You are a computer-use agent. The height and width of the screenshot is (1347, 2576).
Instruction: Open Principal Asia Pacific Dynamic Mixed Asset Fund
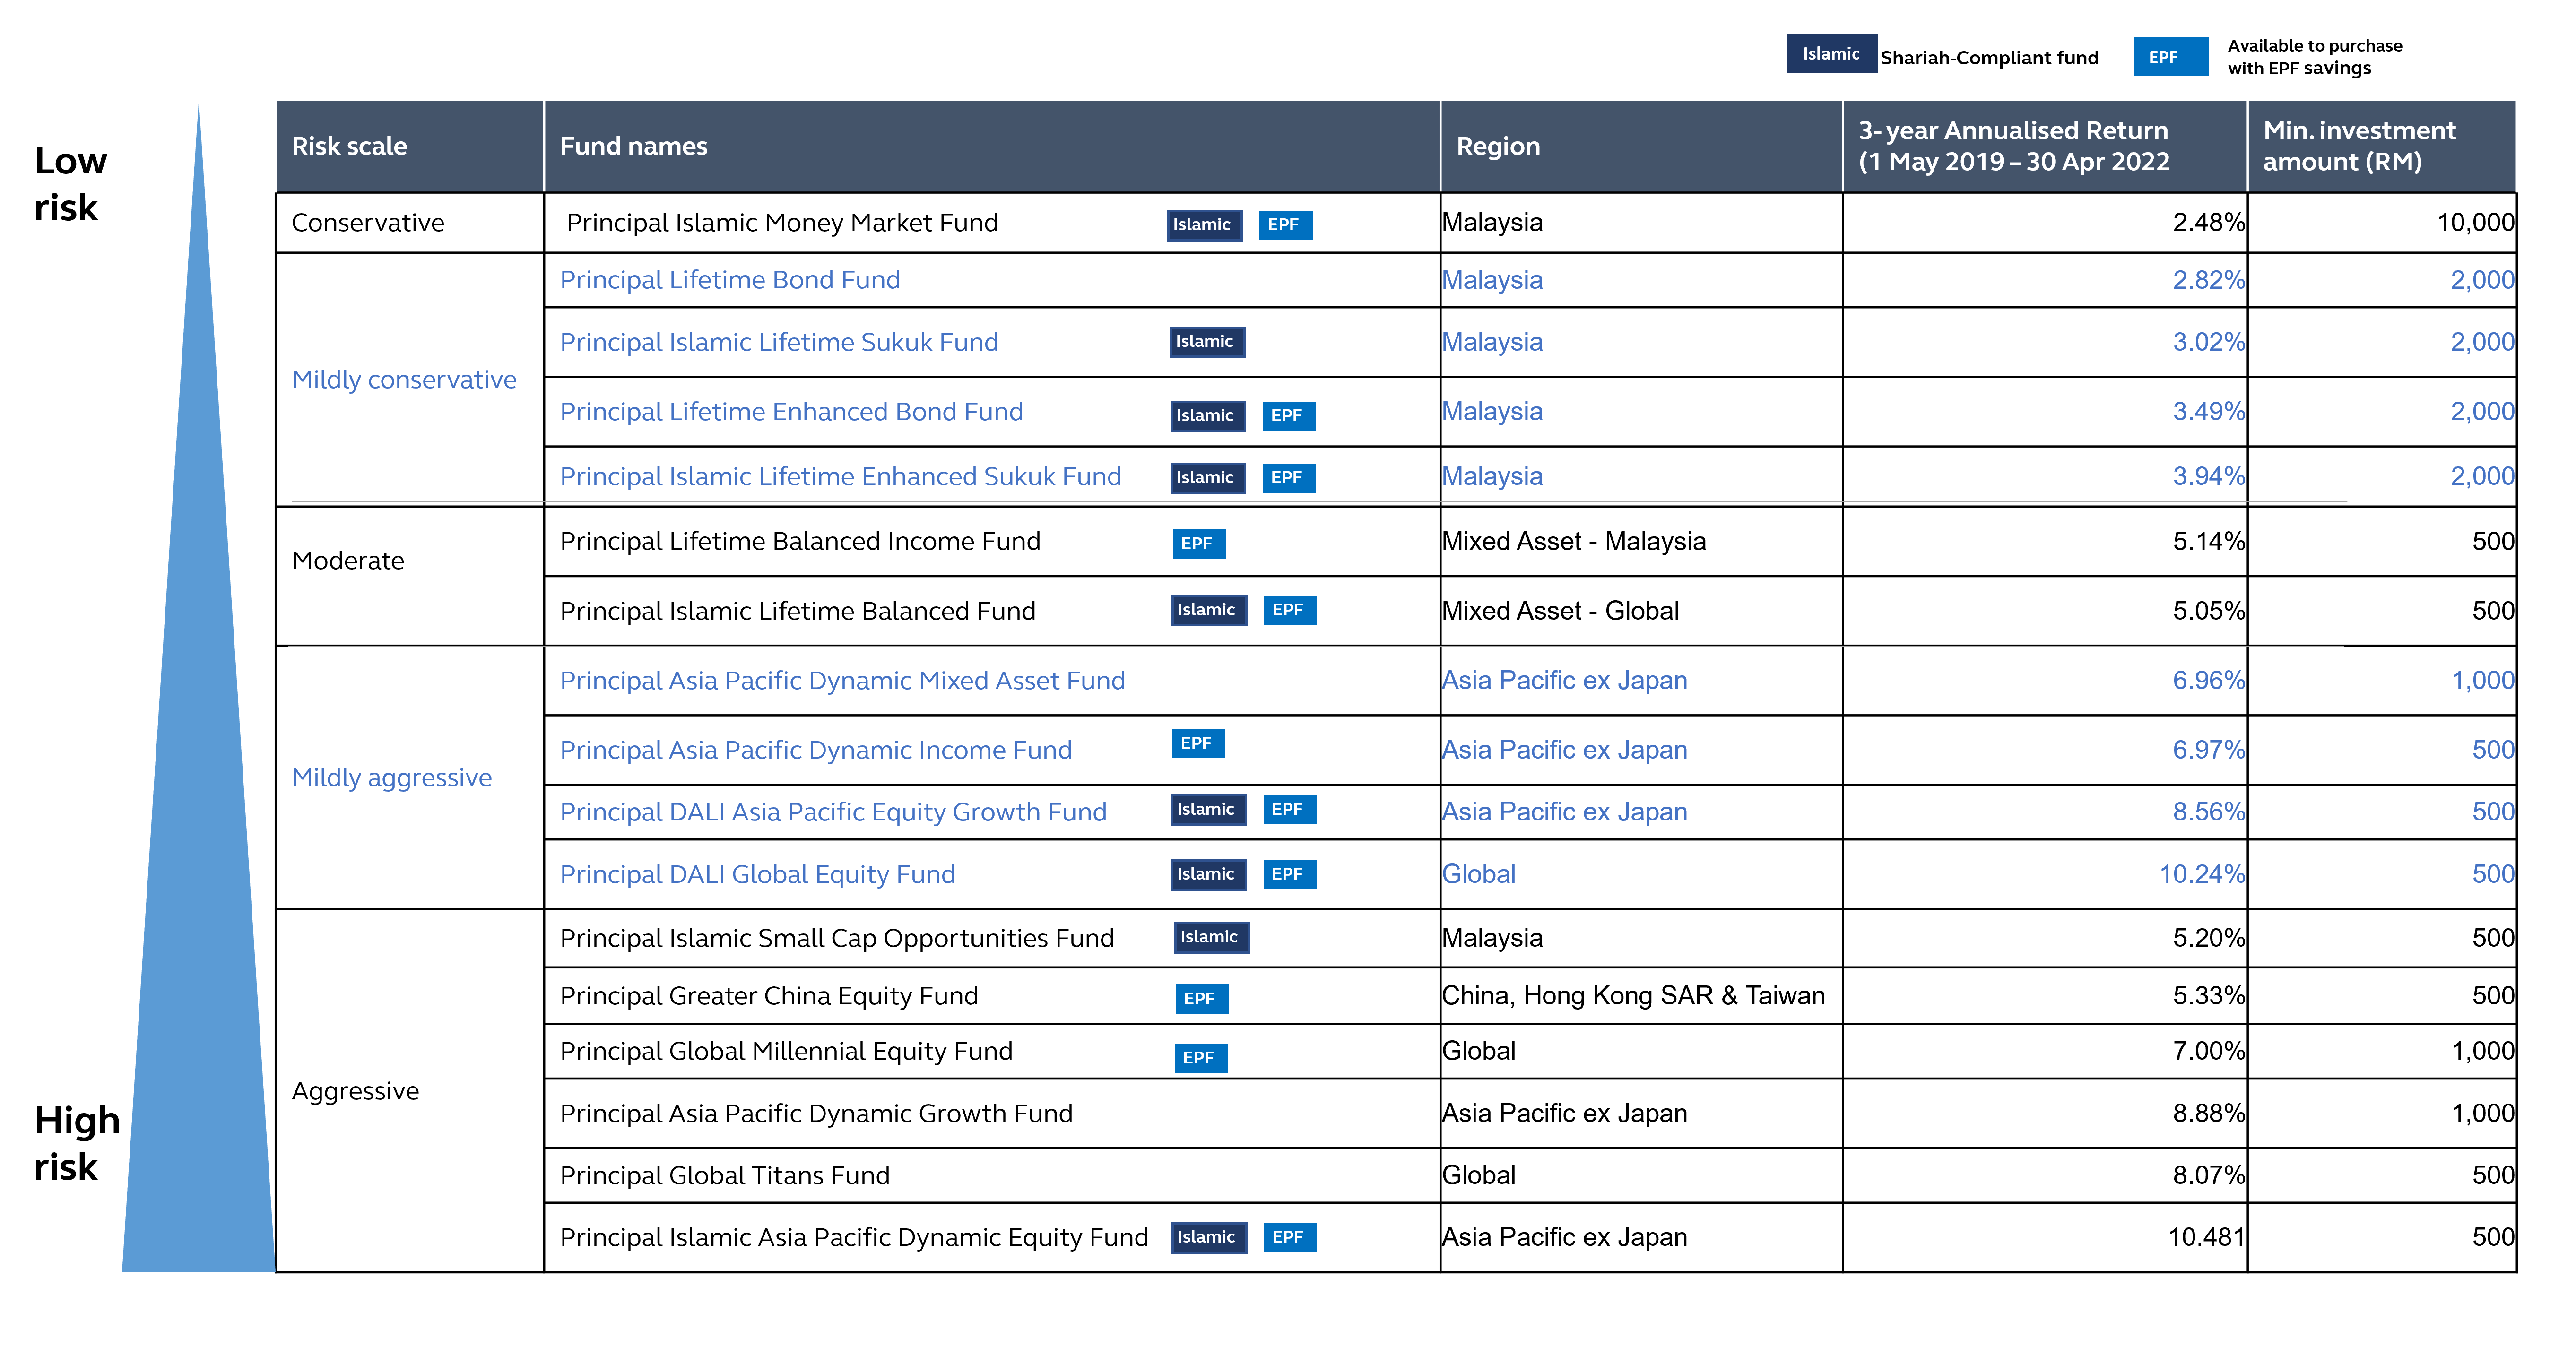point(842,681)
